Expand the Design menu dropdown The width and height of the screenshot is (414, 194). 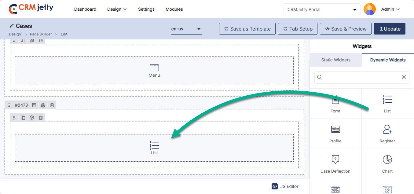pos(117,9)
